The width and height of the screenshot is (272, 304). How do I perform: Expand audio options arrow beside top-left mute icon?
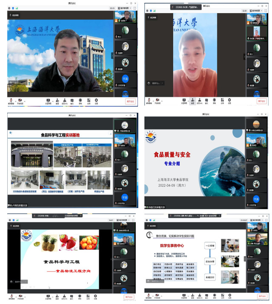click(15, 100)
